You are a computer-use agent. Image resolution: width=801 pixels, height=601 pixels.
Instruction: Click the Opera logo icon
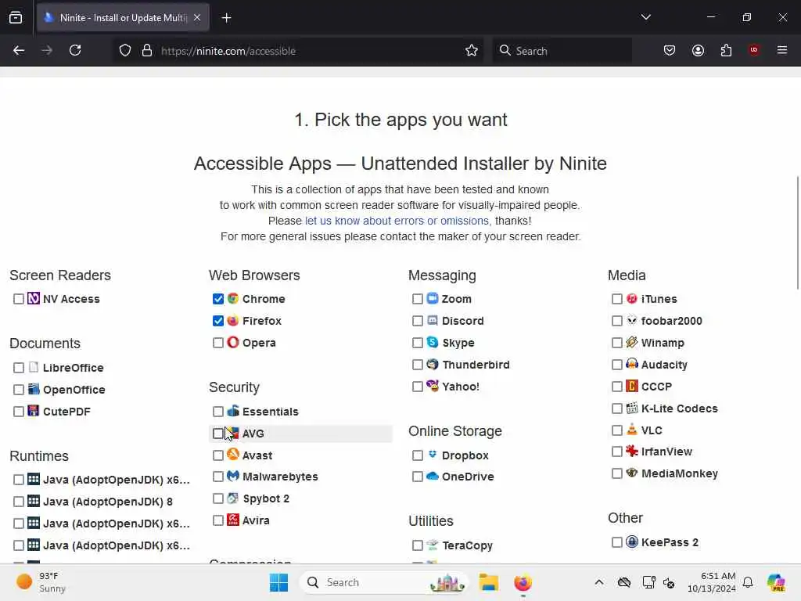click(x=233, y=343)
